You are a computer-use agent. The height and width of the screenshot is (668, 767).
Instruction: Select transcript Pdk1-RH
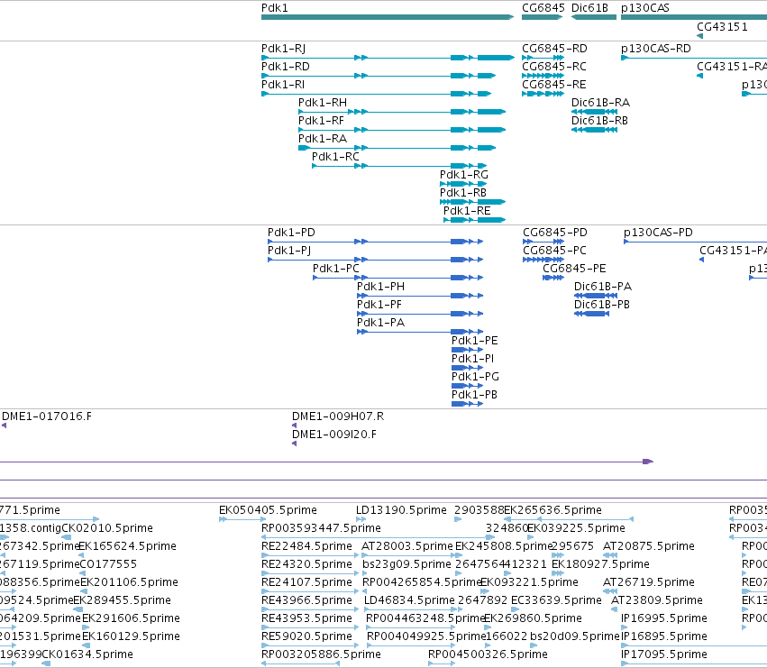[402, 112]
